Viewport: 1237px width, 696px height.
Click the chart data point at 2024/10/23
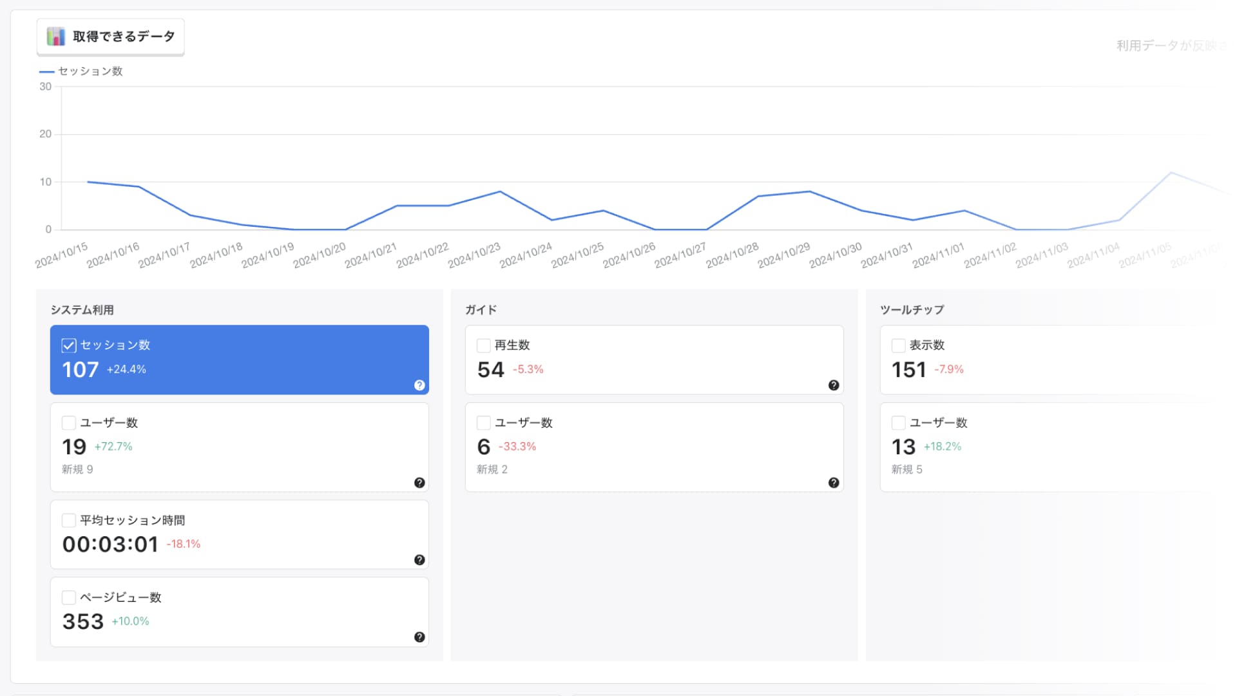tap(500, 191)
